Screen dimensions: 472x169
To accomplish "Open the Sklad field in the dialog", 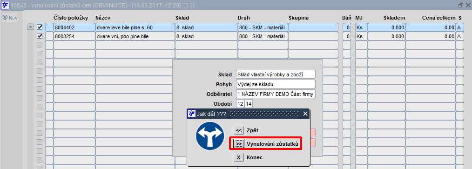I will (x=276, y=74).
